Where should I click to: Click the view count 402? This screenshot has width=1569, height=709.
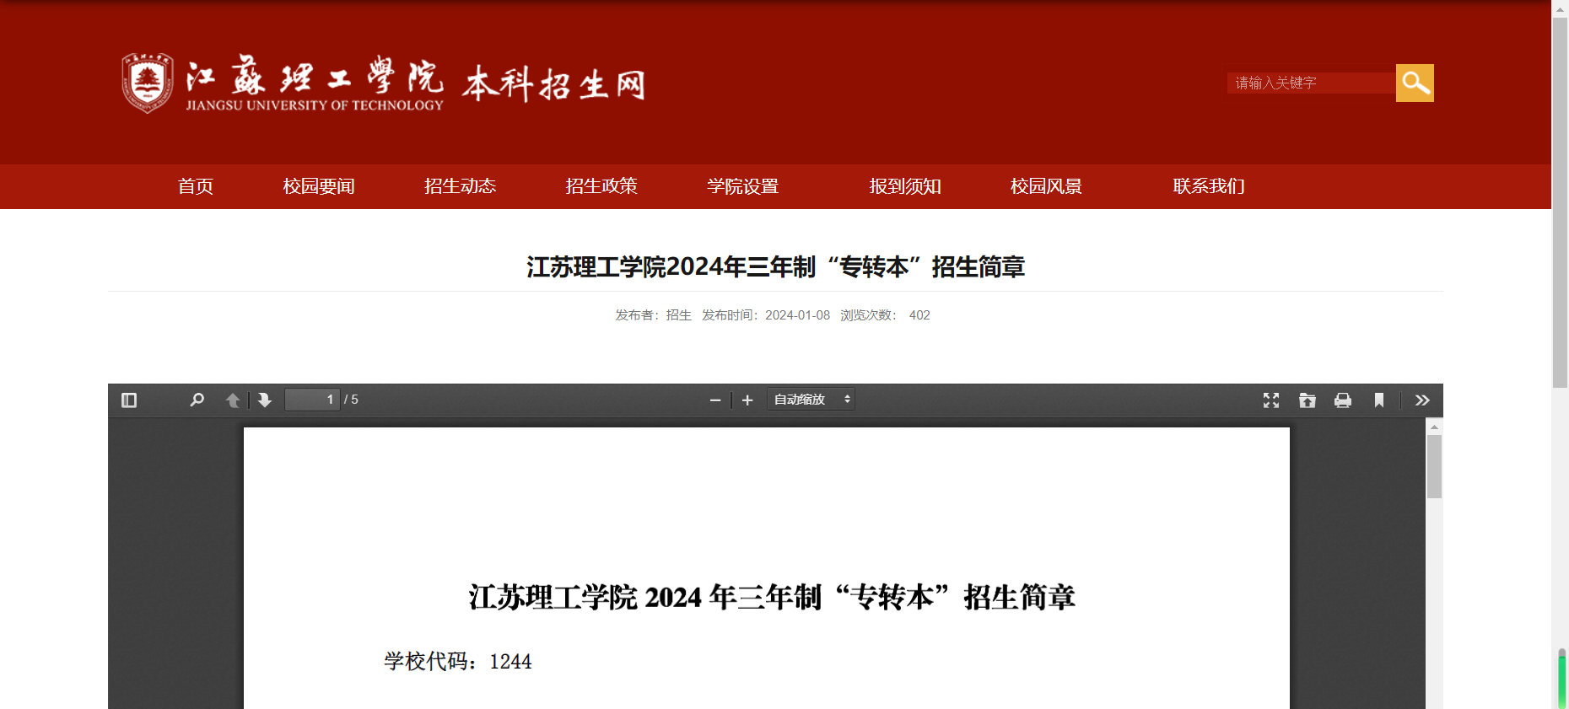[919, 315]
